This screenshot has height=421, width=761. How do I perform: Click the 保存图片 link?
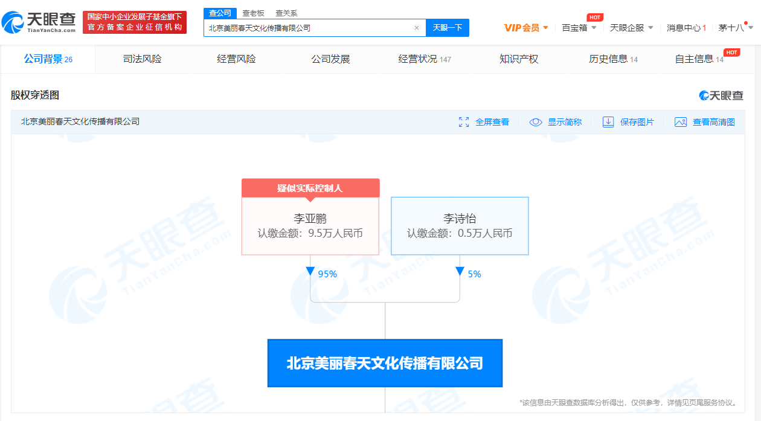click(x=637, y=122)
